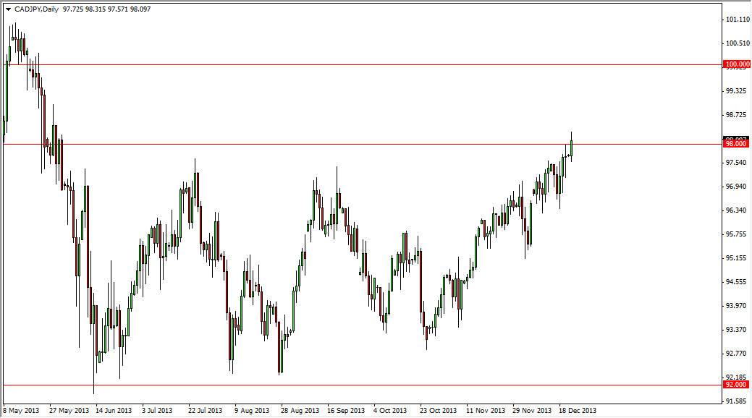Open the CADJPY chart dropdown arrow
The height and width of the screenshot is (418, 752).
tap(8, 9)
